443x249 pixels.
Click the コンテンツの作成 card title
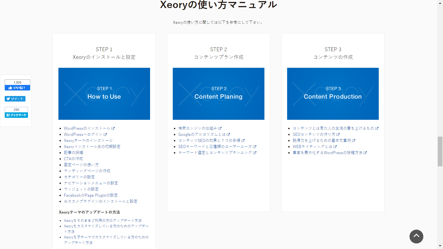[x=333, y=57]
